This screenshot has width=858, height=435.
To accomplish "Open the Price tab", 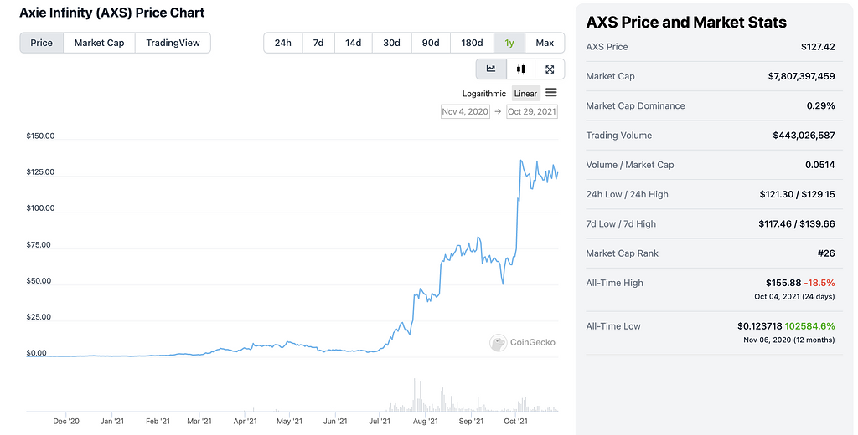I will click(x=42, y=43).
